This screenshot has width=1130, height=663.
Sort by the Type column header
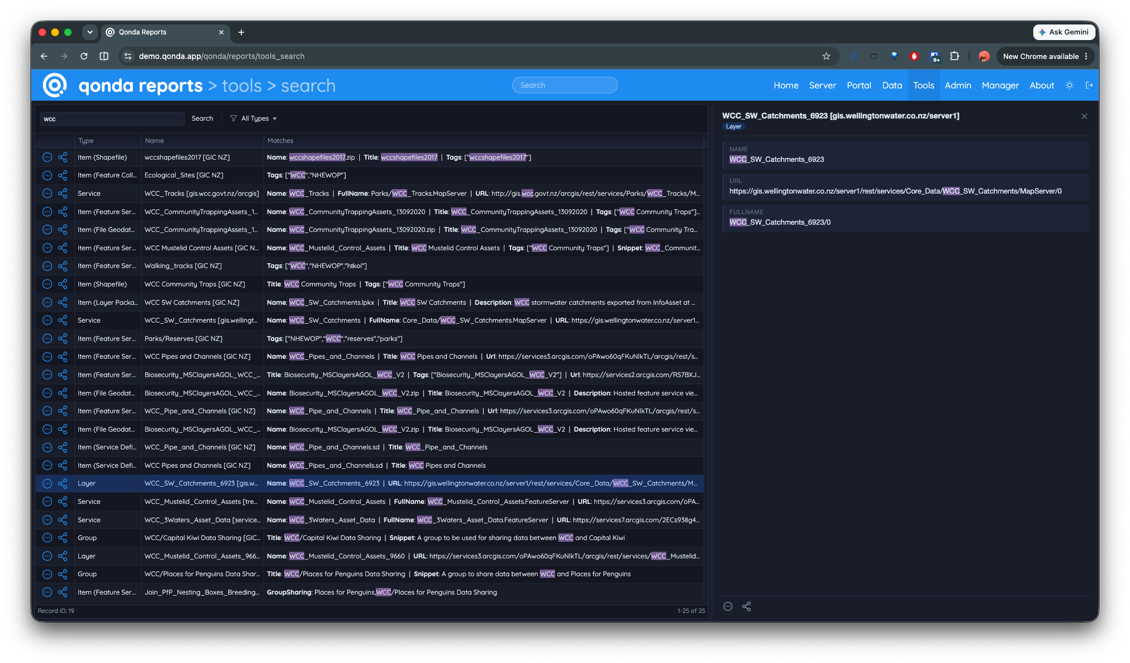[x=107, y=141]
